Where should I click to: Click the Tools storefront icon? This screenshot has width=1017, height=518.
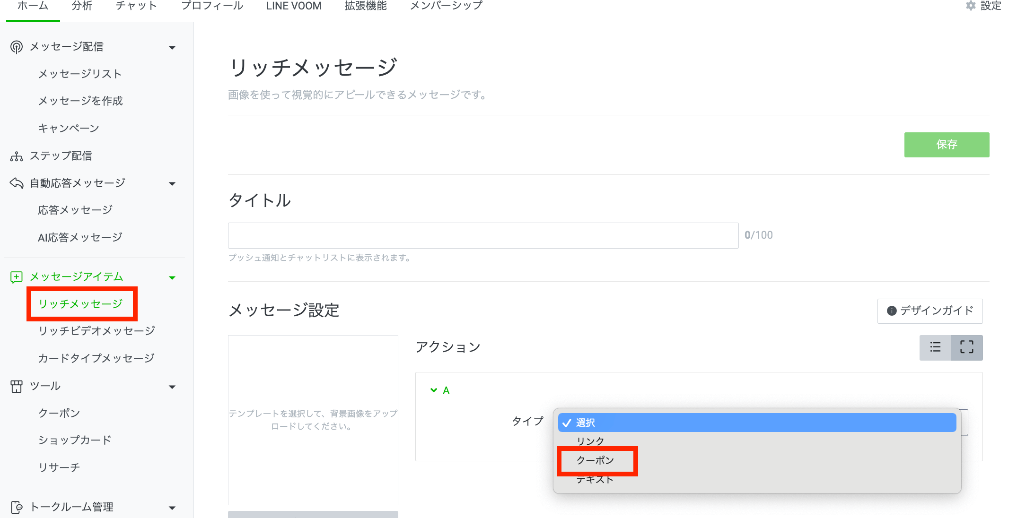(x=17, y=386)
